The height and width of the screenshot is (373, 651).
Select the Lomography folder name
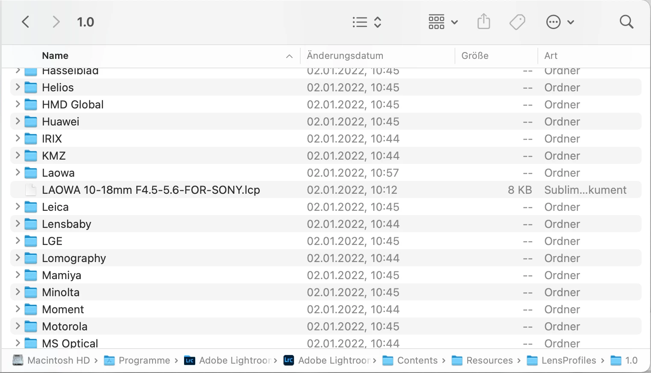(74, 258)
